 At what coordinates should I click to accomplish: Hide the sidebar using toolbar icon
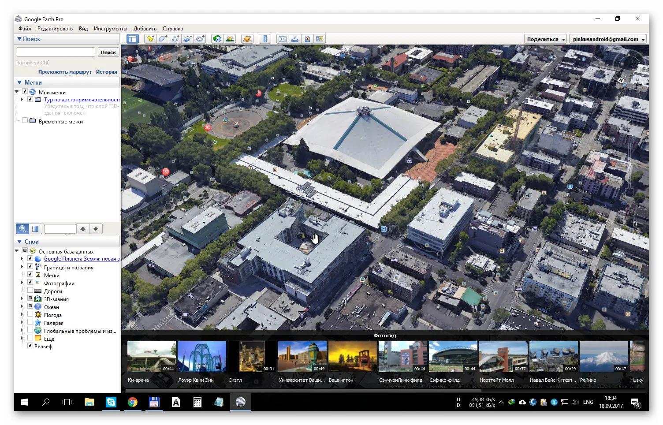point(133,39)
